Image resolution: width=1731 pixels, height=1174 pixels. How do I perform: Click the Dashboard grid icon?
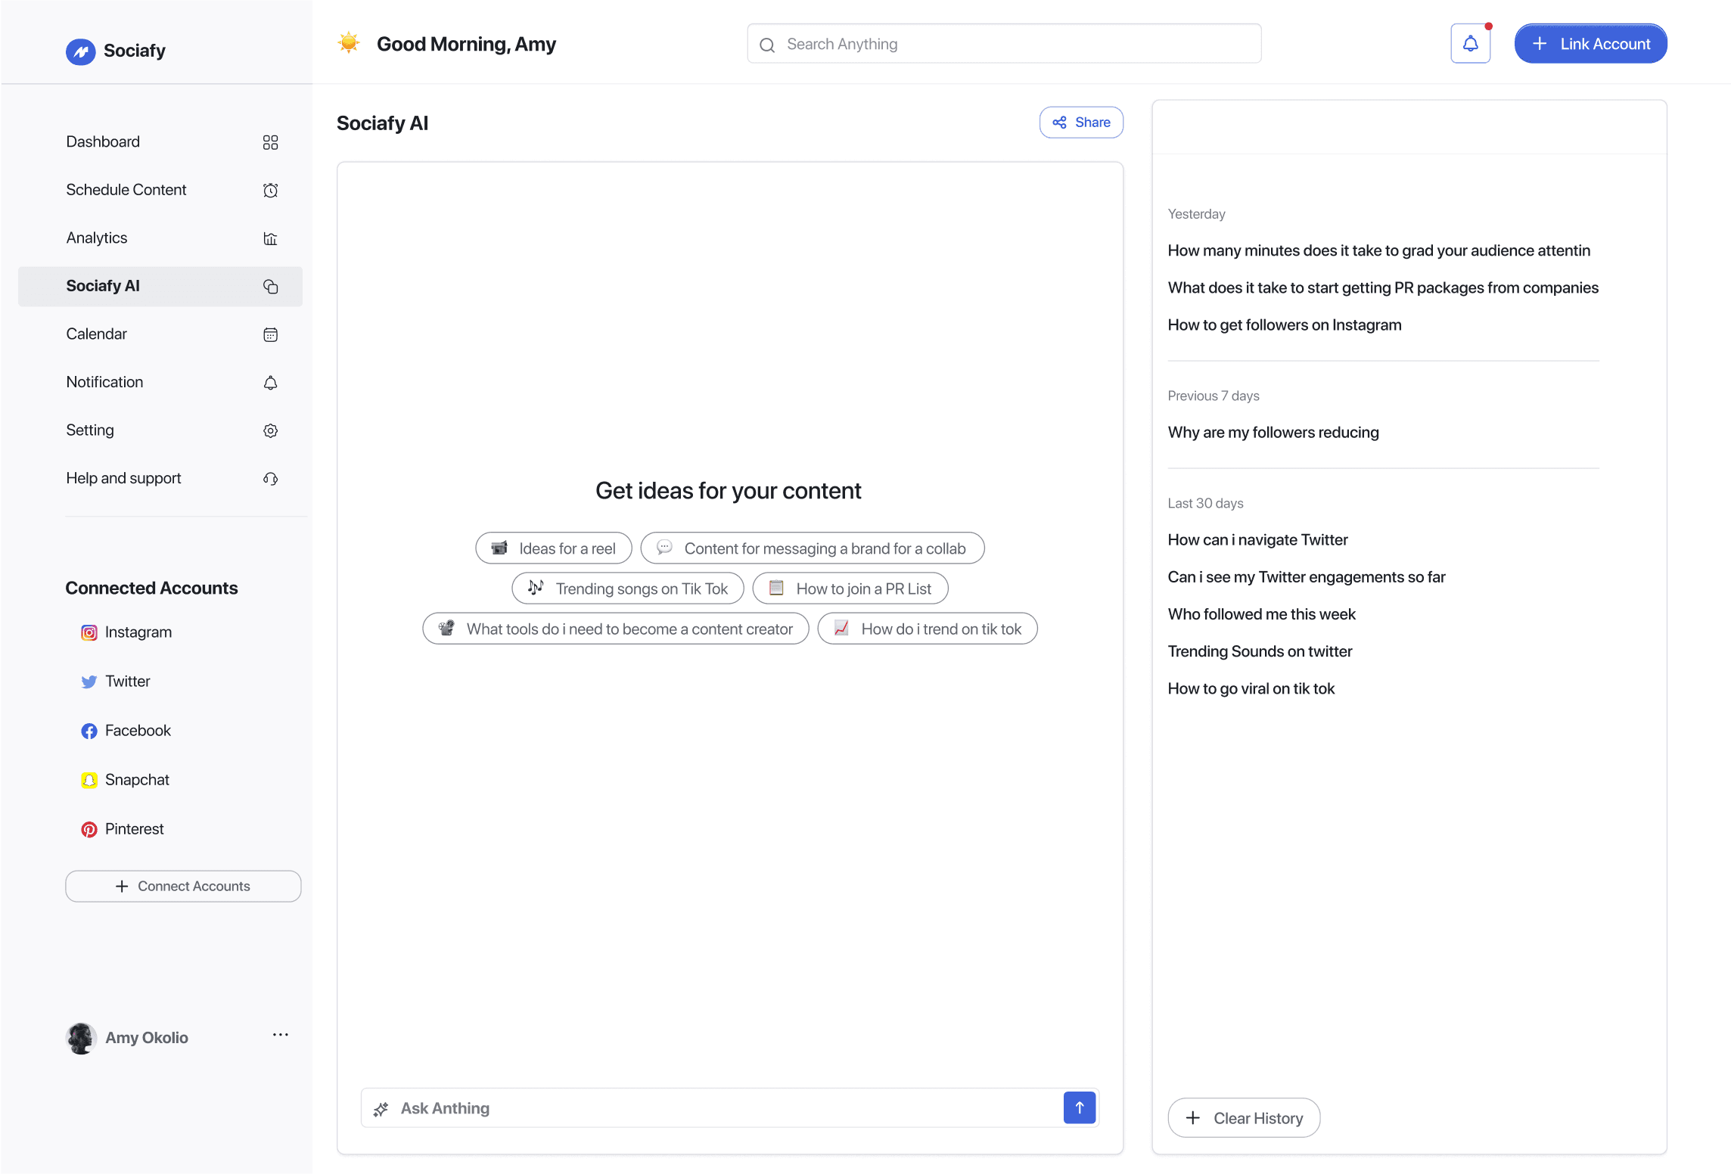tap(270, 142)
